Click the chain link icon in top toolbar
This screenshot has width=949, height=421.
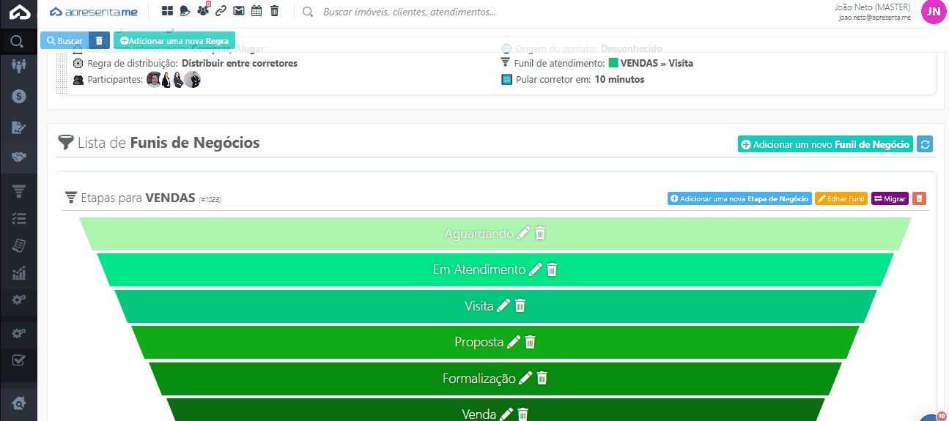221,11
